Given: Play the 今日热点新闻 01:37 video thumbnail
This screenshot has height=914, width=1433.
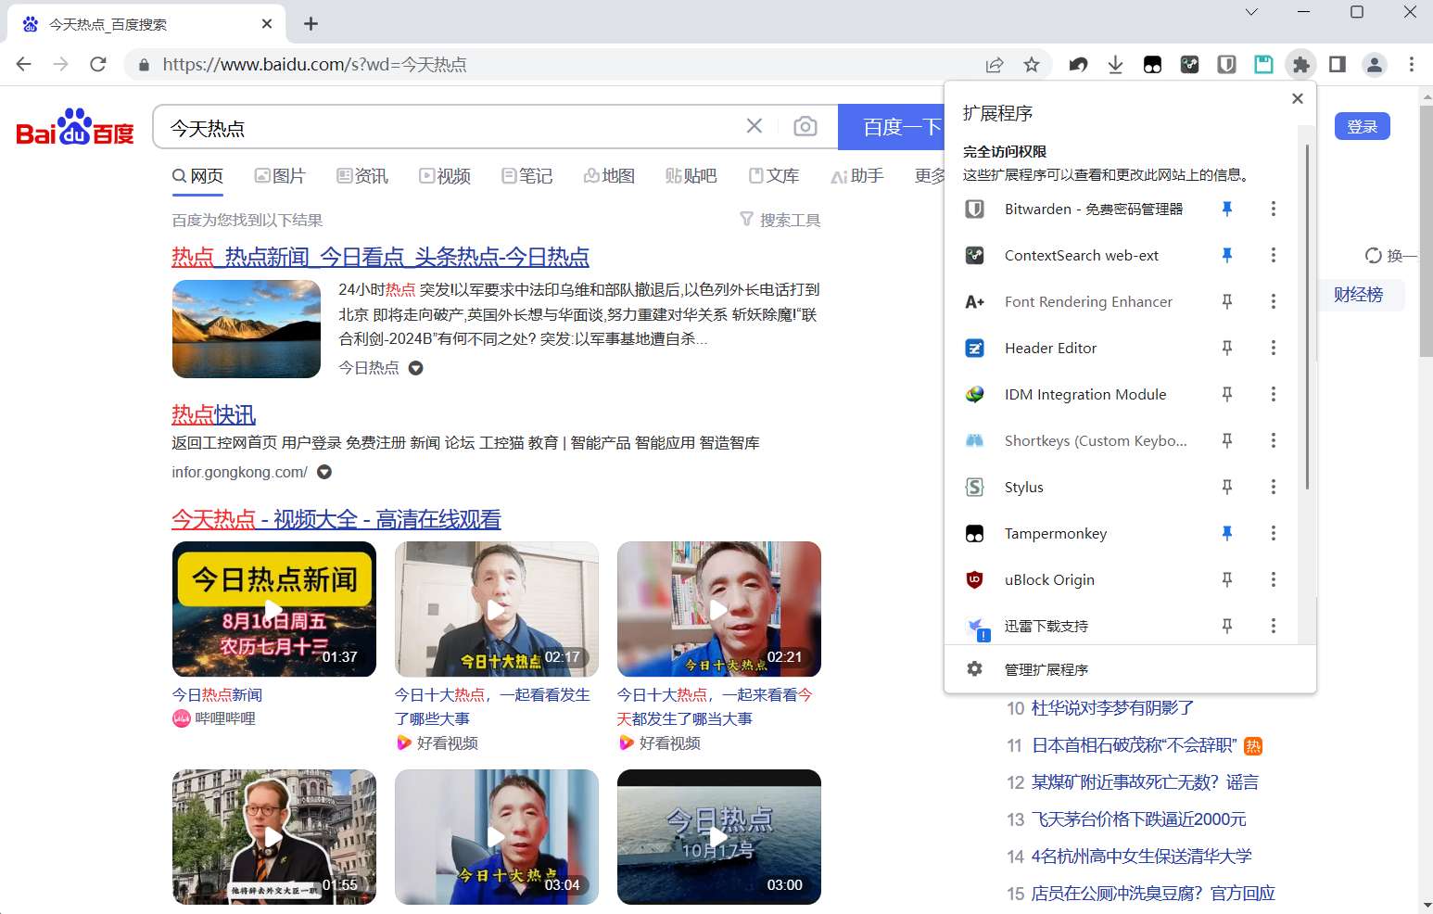Looking at the screenshot, I should pos(274,609).
